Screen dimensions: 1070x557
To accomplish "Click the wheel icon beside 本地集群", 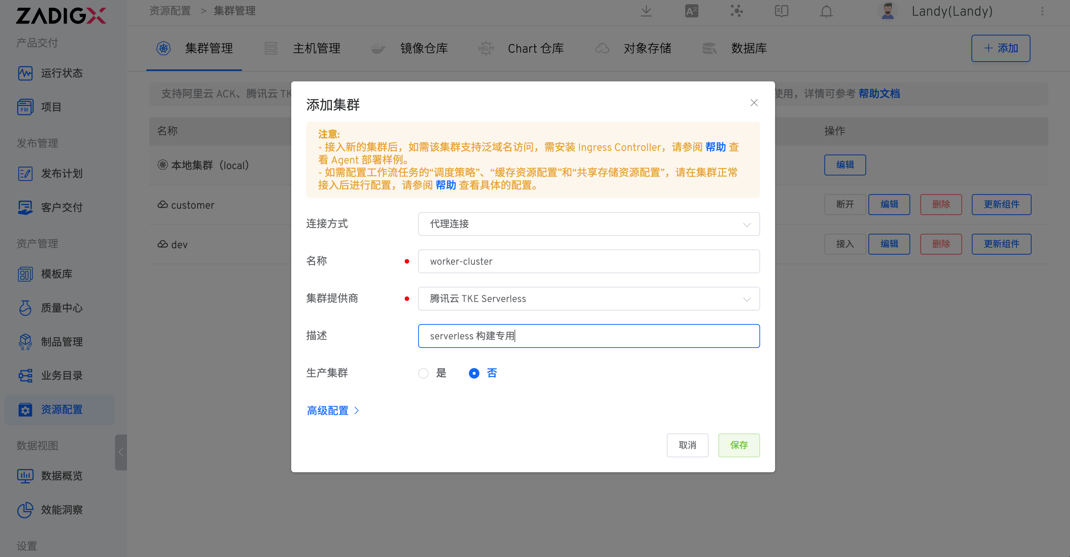I will pyautogui.click(x=162, y=165).
